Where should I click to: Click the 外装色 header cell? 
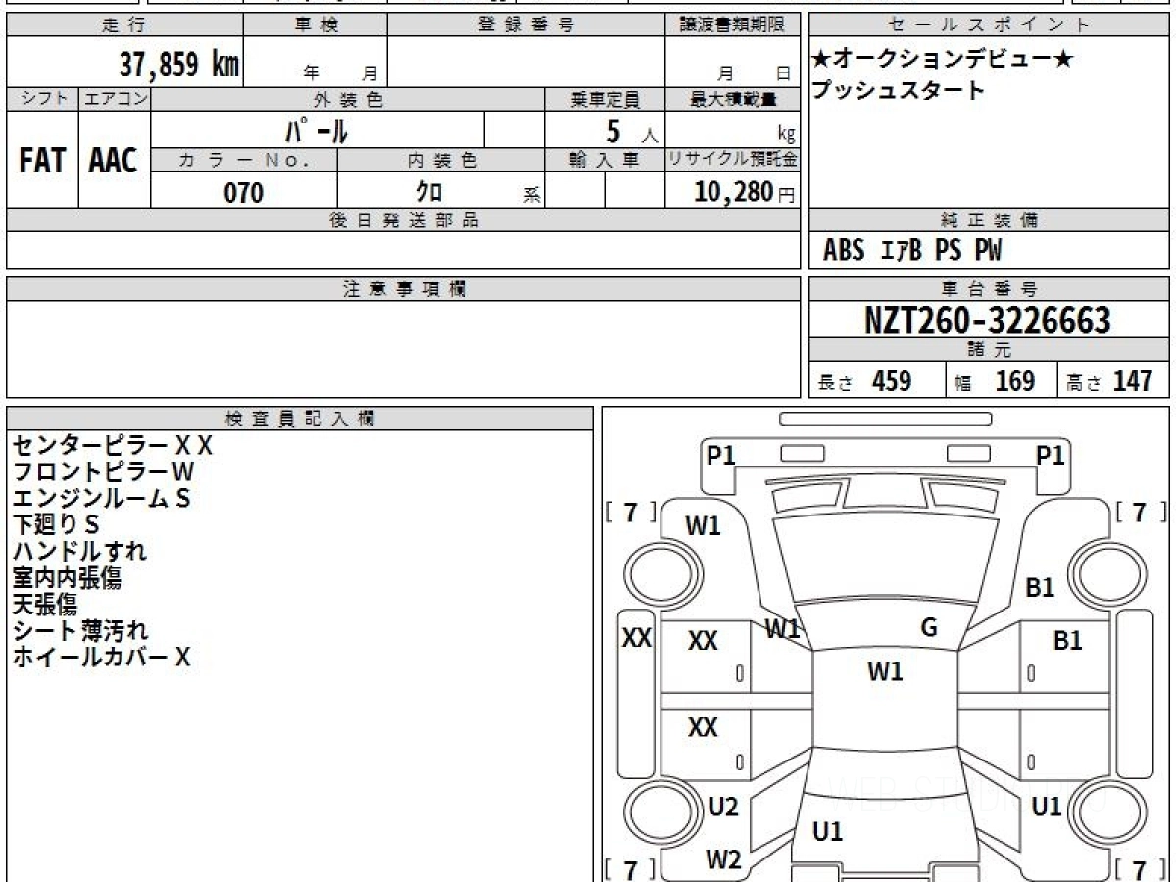click(x=348, y=99)
